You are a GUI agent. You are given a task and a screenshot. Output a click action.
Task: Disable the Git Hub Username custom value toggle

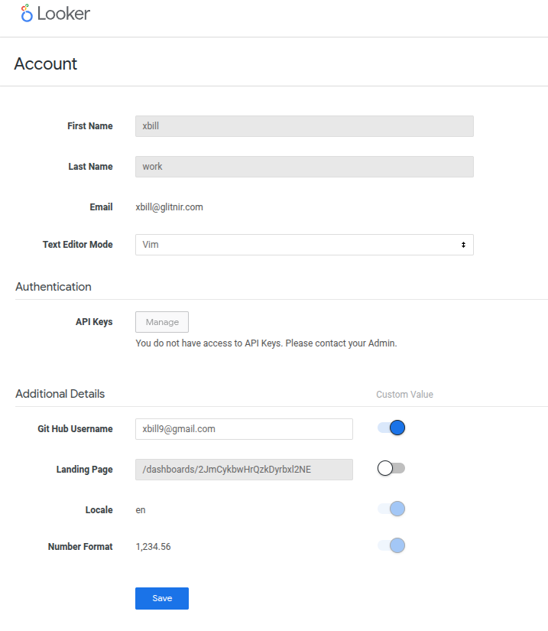point(391,428)
